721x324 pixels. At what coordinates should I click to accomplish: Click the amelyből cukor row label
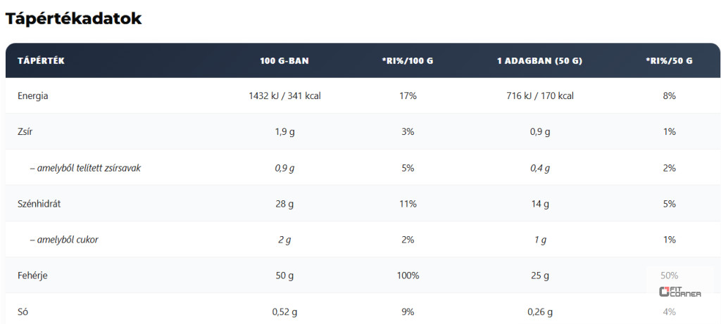tap(63, 240)
